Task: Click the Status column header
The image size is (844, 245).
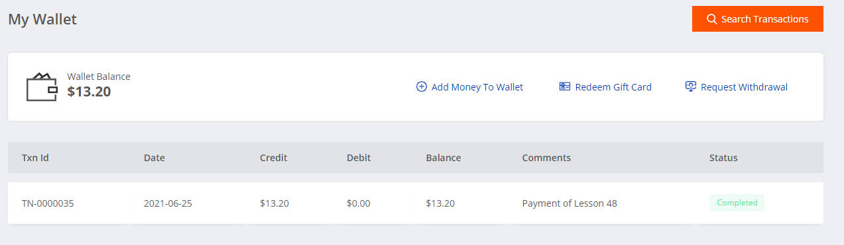Action: coord(723,158)
